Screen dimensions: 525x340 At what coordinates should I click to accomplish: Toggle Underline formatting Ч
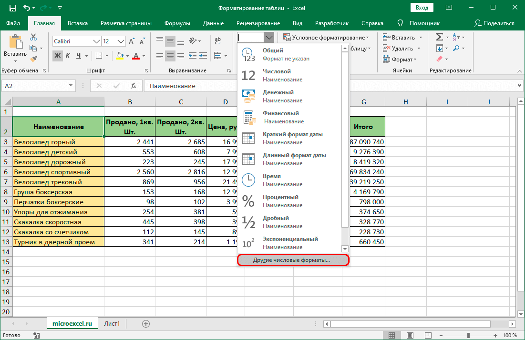[78, 56]
